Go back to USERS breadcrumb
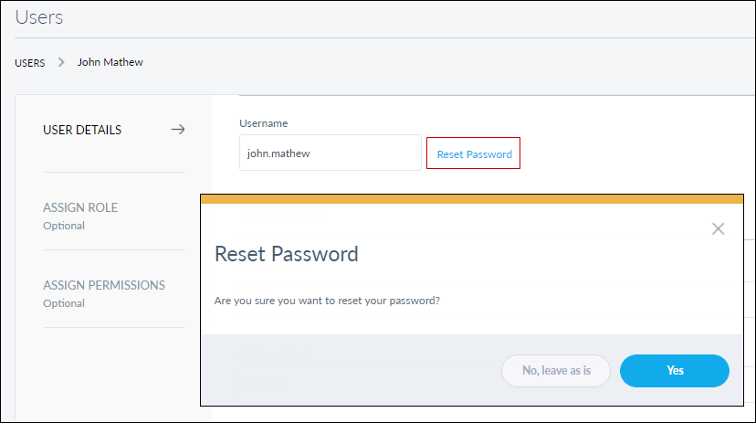This screenshot has width=756, height=423. click(x=30, y=63)
